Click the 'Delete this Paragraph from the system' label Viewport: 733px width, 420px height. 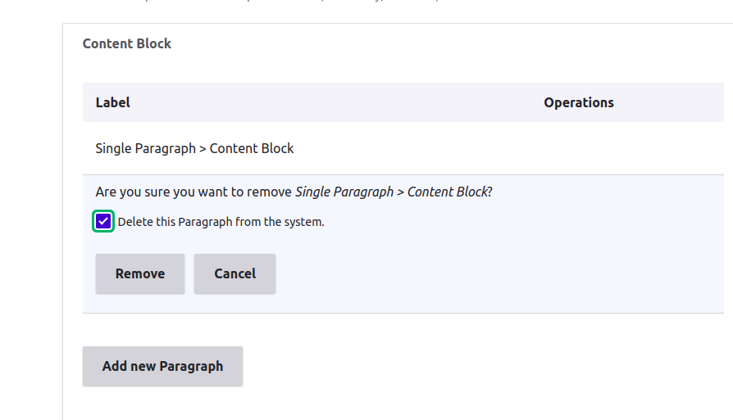(x=221, y=222)
